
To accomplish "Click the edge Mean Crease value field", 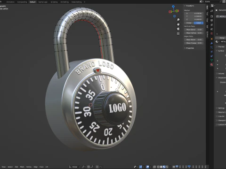I will tap(194, 43).
